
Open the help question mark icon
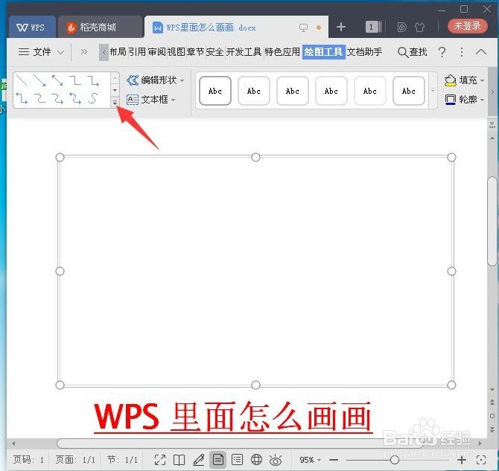click(x=442, y=52)
